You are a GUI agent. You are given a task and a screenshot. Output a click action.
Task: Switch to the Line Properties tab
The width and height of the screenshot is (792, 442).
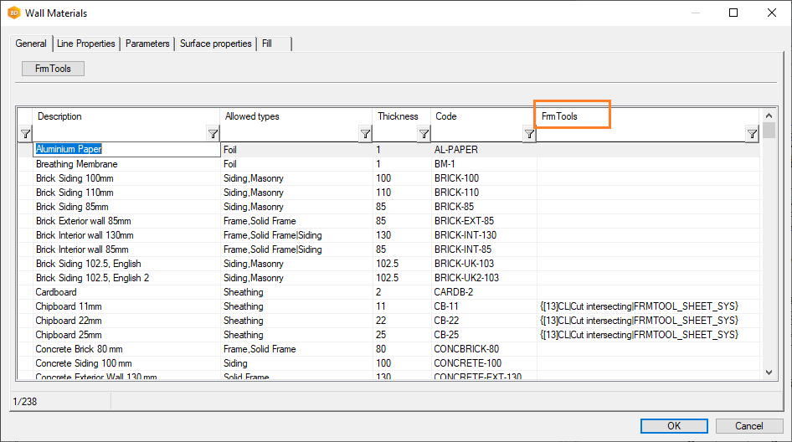(85, 44)
